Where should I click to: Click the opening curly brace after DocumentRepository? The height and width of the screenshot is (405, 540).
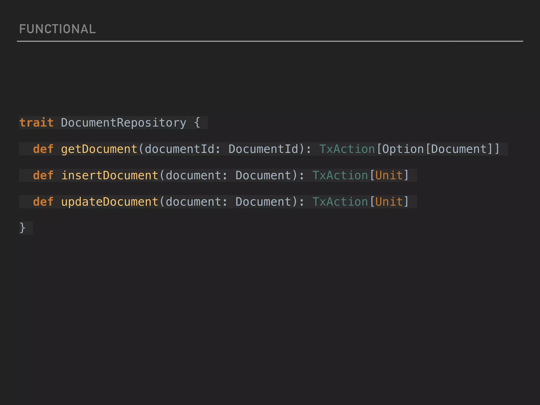click(x=197, y=123)
